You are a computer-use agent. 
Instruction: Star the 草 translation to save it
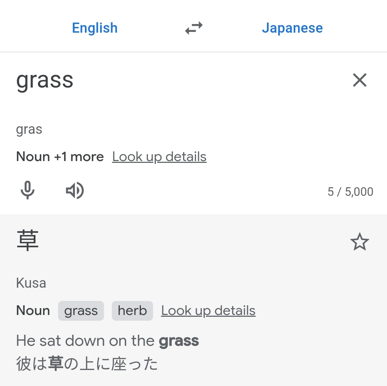click(359, 242)
